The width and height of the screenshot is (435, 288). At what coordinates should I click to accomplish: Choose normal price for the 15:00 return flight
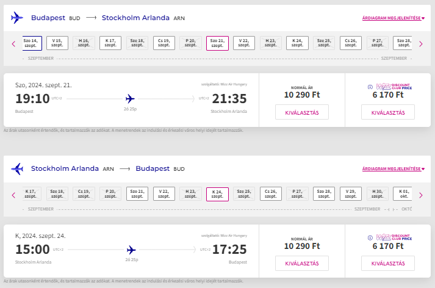tap(302, 264)
